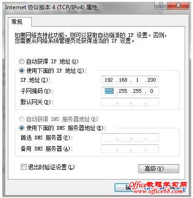Click the help question mark button
This screenshot has height=198, width=193.
coord(161,6)
